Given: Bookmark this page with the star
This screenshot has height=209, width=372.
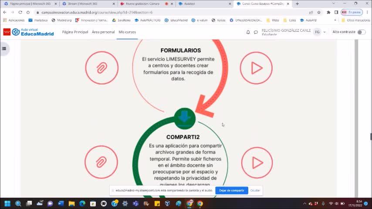Looking at the screenshot, I should click(319, 12).
